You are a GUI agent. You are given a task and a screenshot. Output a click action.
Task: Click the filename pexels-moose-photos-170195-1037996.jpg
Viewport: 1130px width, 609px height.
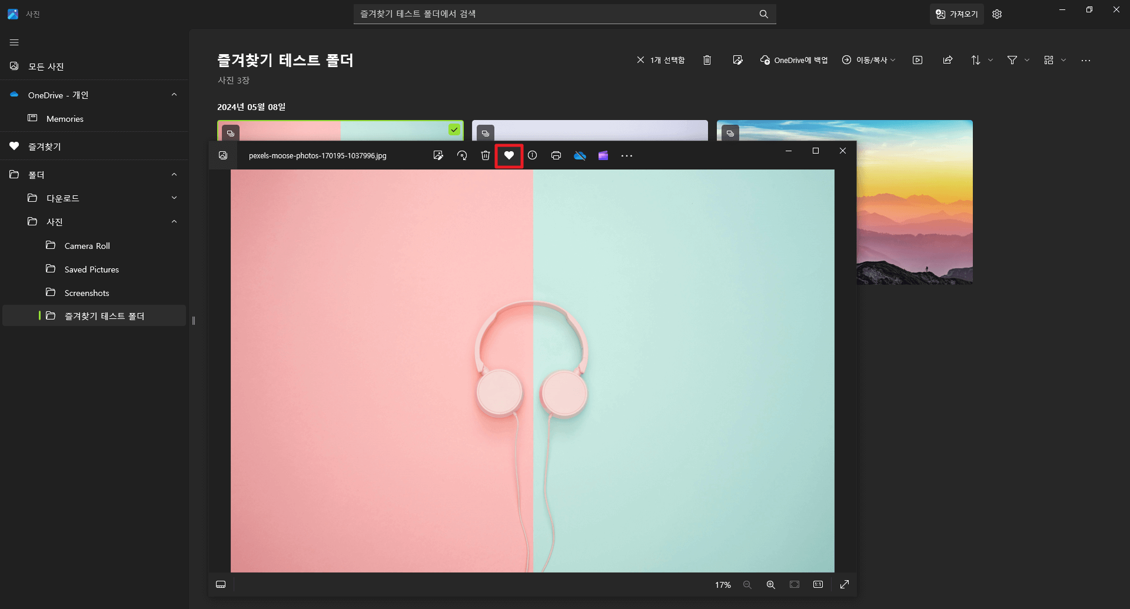(318, 156)
